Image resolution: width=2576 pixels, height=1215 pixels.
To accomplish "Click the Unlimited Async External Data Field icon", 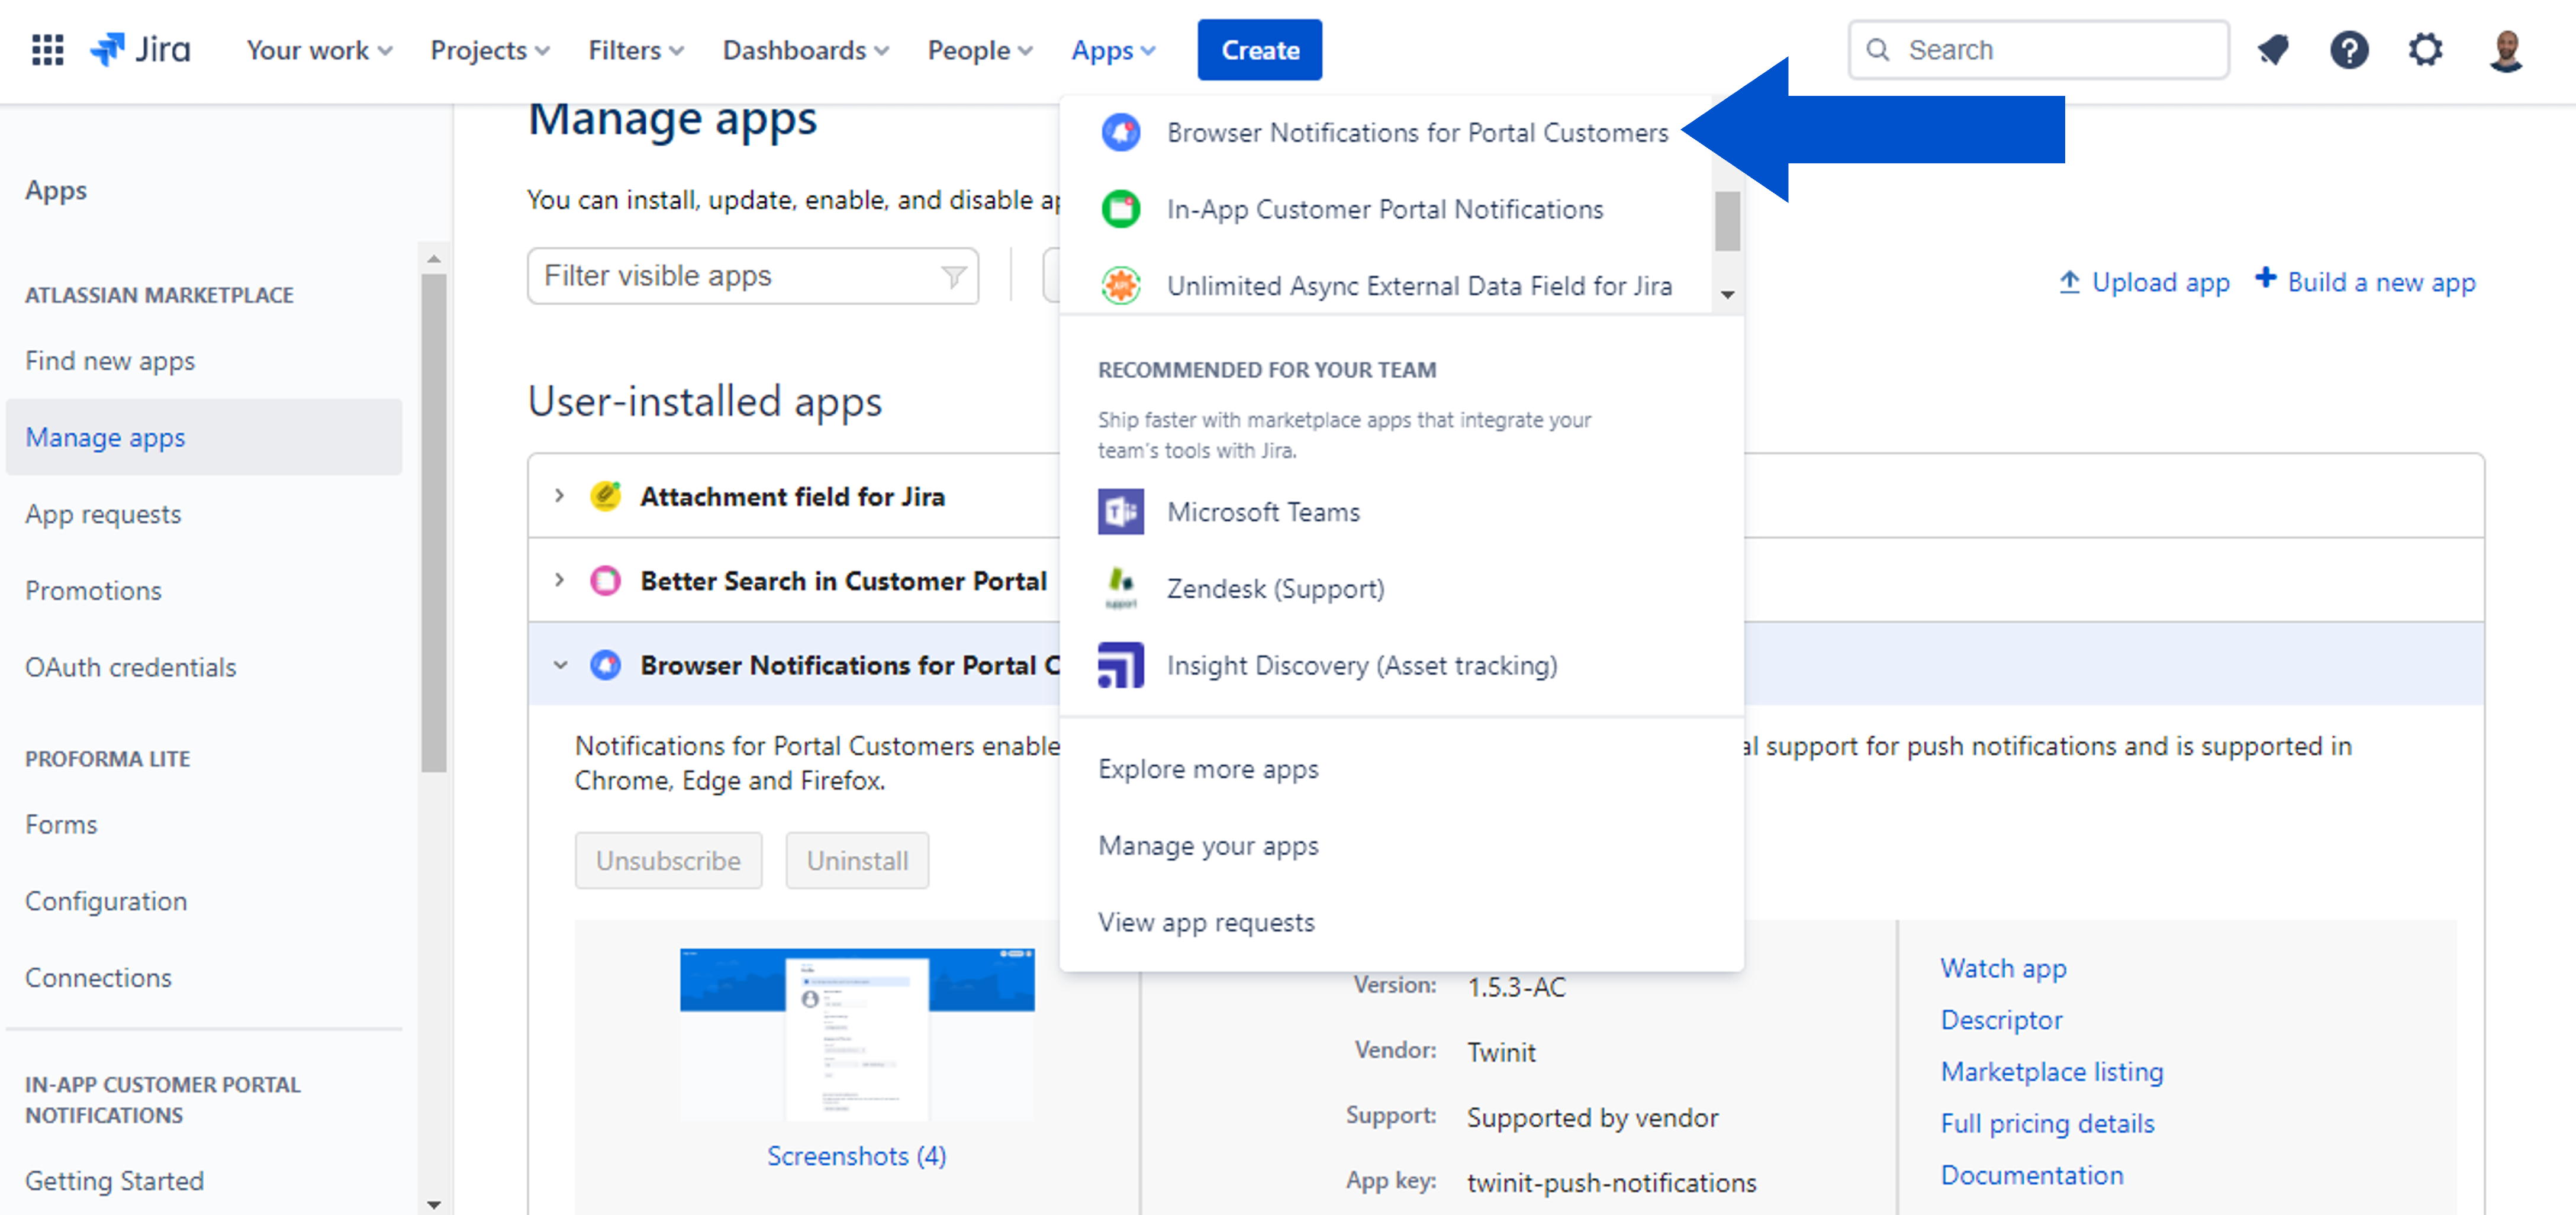I will click(x=1121, y=286).
